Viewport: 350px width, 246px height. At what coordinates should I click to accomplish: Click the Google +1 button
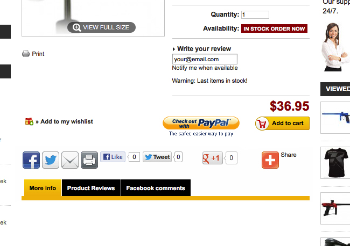213,158
